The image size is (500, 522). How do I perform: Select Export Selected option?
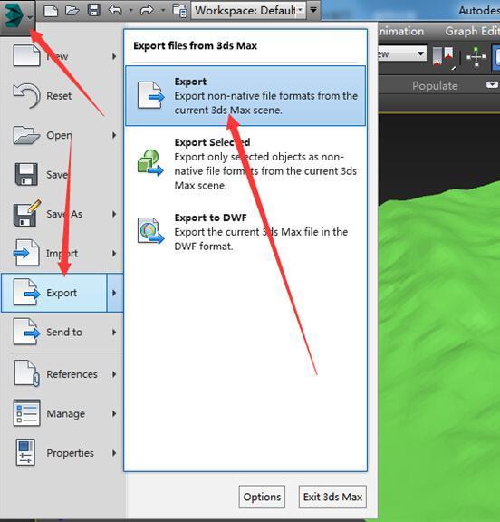tap(245, 164)
